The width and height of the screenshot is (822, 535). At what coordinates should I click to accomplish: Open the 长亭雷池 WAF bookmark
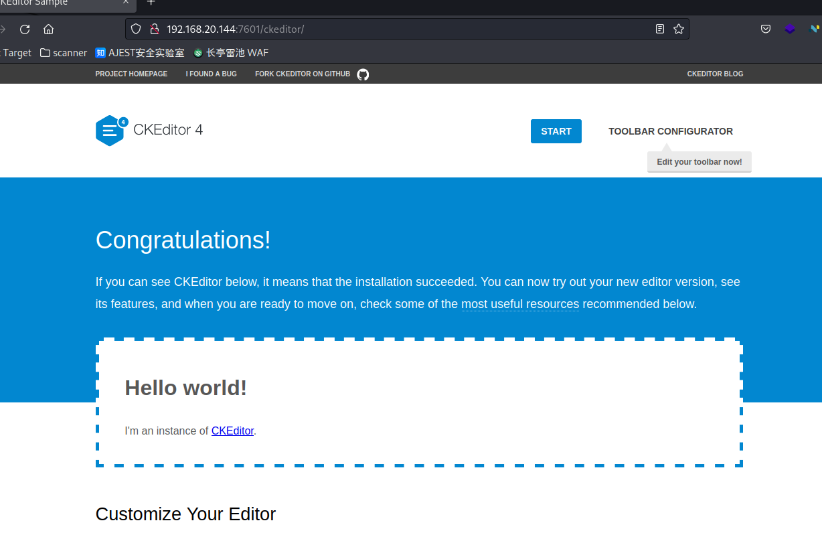[231, 53]
